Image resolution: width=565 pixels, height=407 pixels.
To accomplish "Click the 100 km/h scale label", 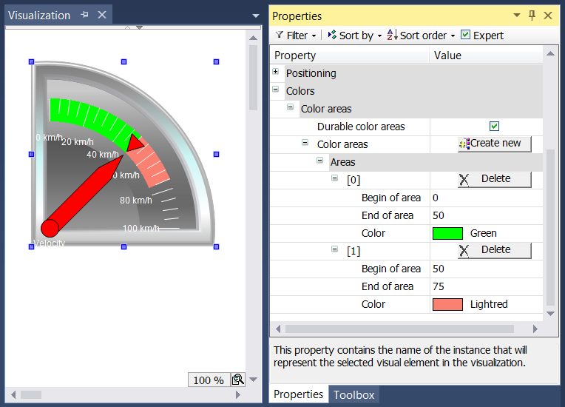I will click(141, 228).
